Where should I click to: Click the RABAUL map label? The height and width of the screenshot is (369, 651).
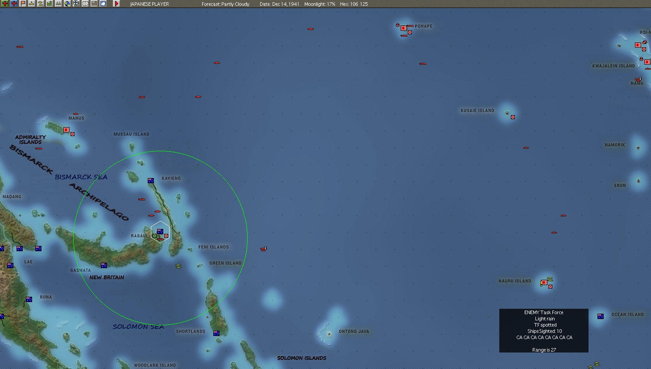pos(140,236)
